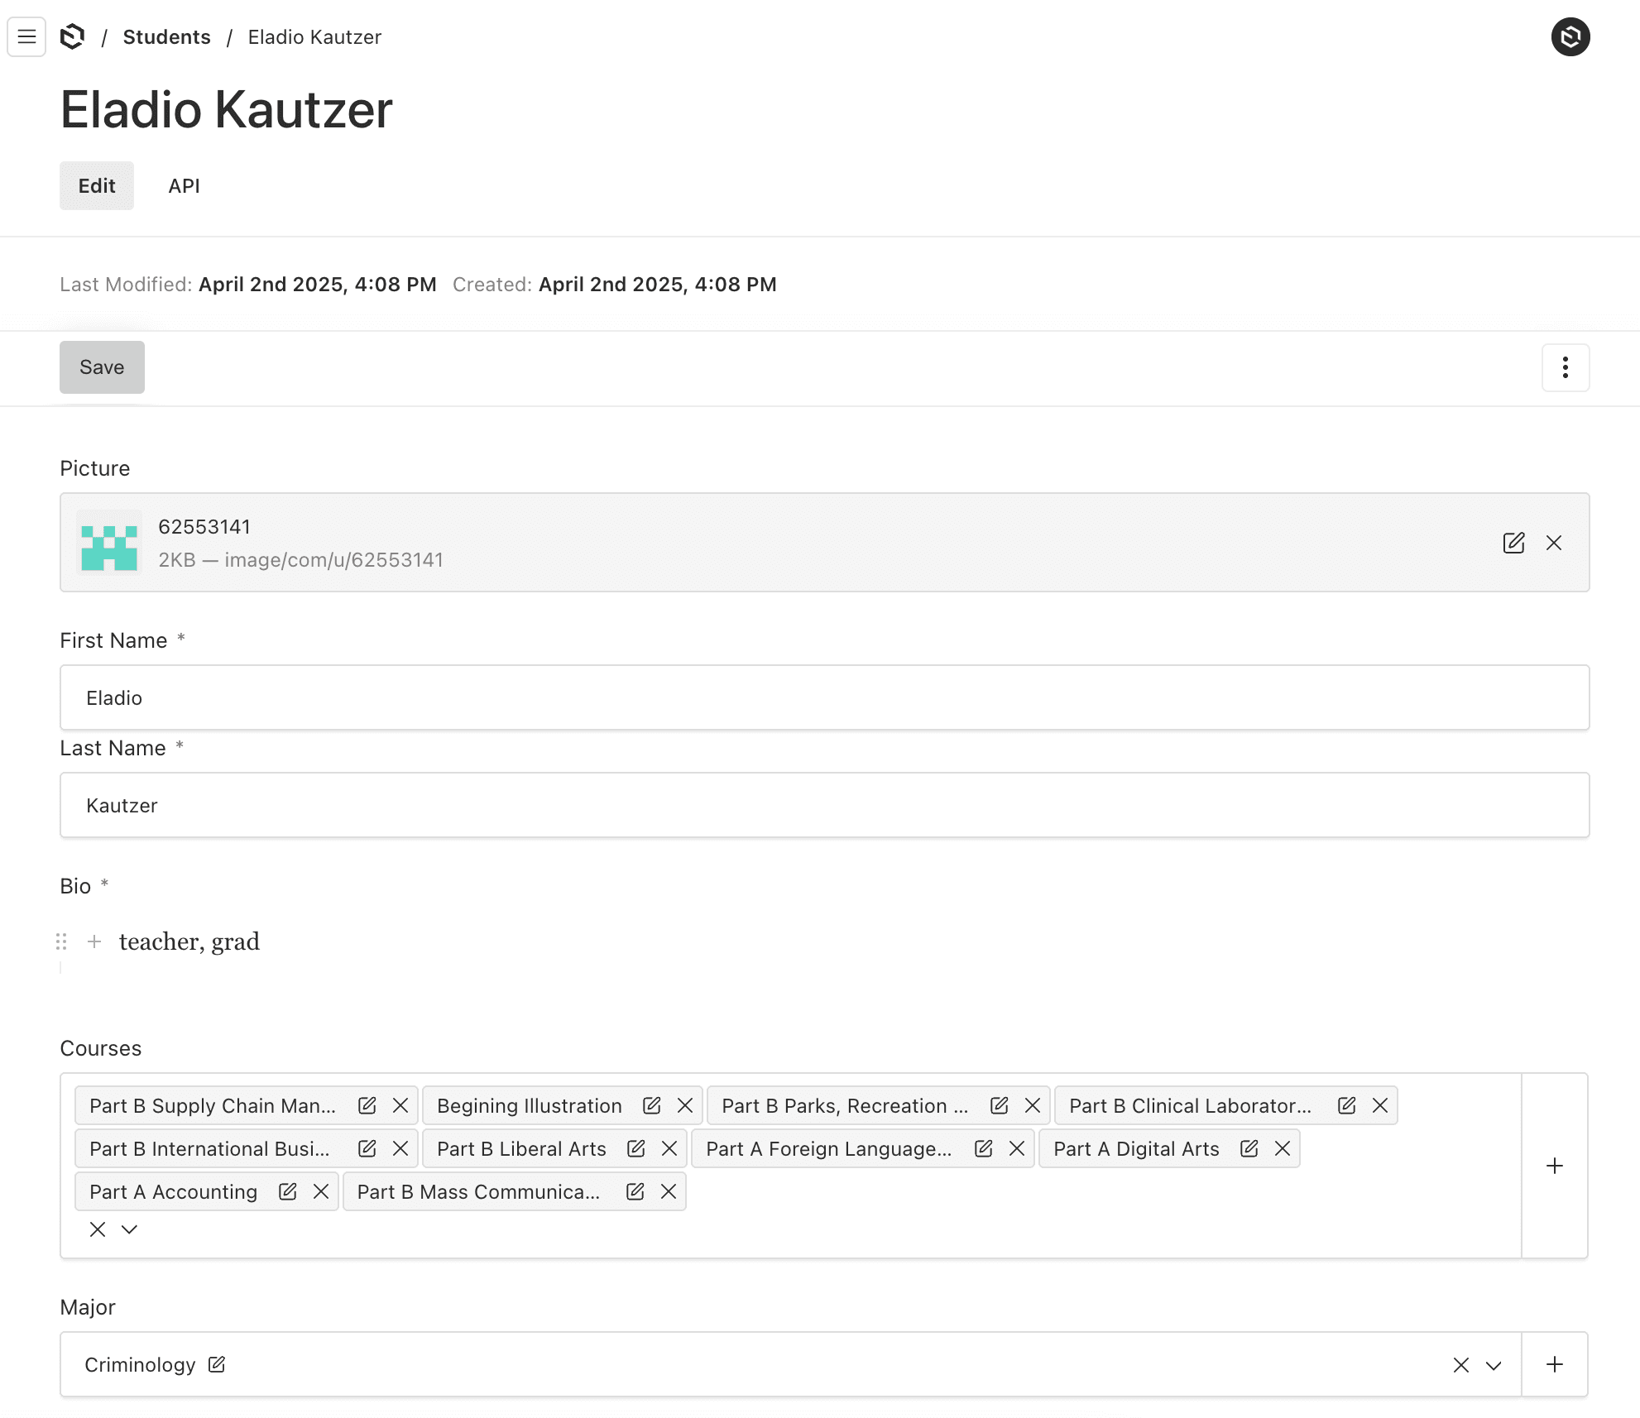Edit the Part A Accounting course
This screenshot has height=1418, width=1640.
(x=287, y=1191)
